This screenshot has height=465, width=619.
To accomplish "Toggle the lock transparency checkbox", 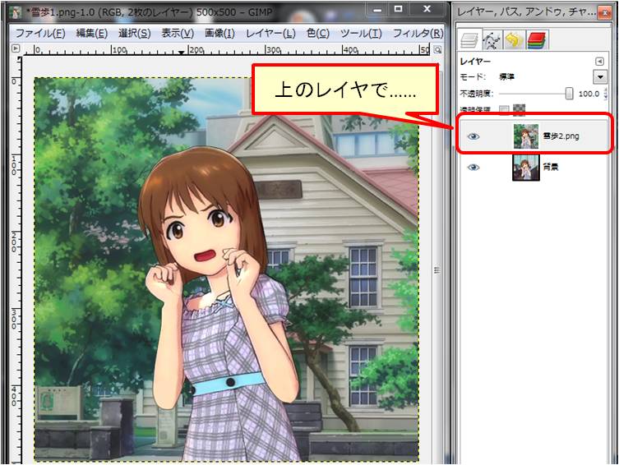I will point(504,109).
